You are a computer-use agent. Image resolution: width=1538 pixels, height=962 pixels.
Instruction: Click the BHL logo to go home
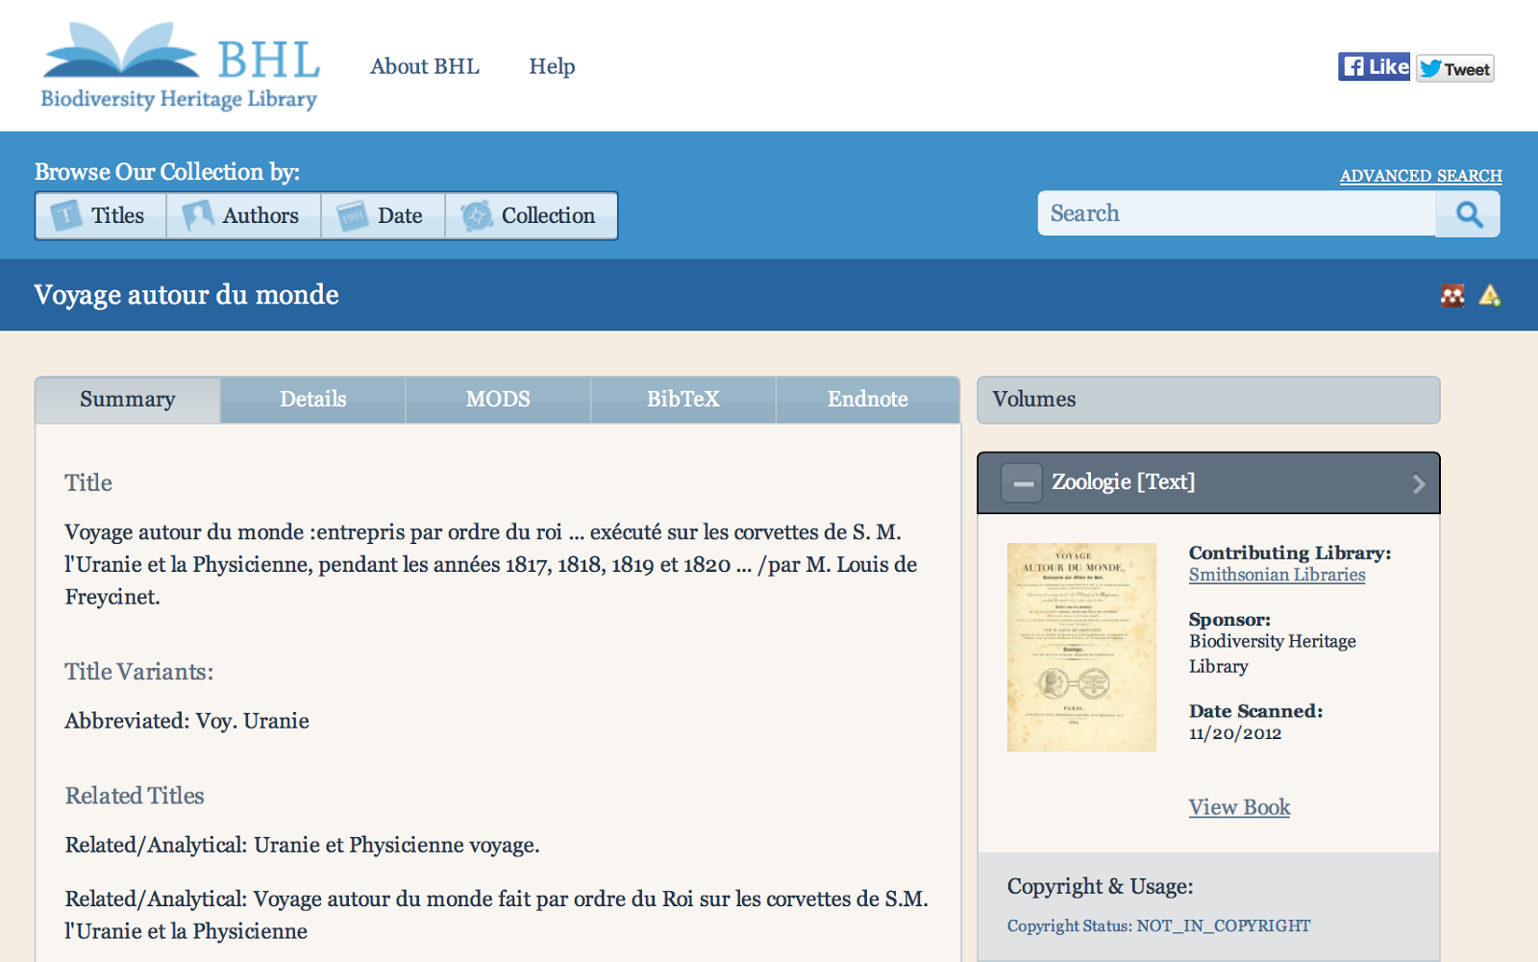click(180, 65)
